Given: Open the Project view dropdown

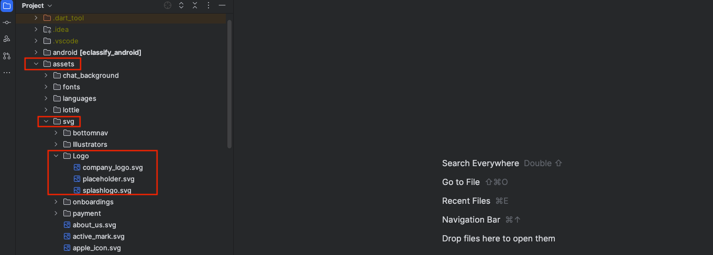Looking at the screenshot, I should click(37, 5).
